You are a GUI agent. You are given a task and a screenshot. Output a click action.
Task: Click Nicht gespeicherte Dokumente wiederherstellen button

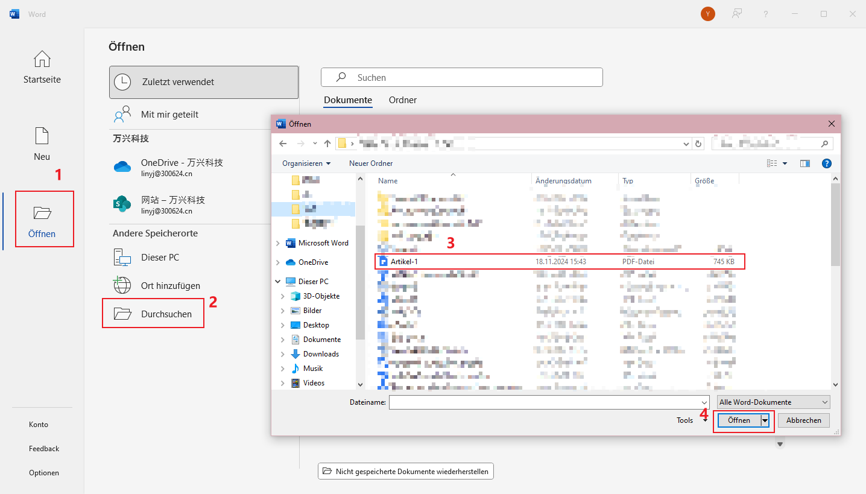click(406, 471)
